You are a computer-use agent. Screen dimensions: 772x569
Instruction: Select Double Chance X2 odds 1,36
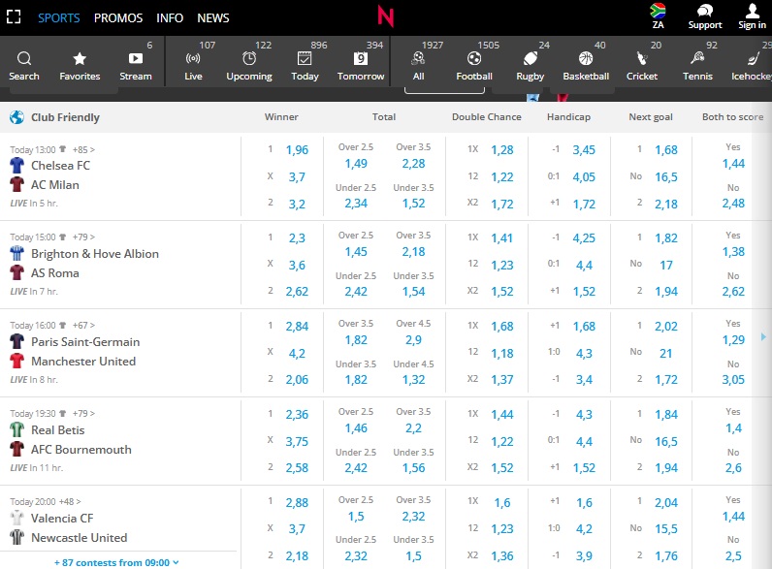pos(502,555)
